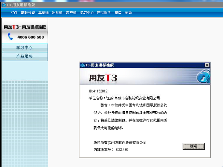Open the 文件 menu
223x167 pixels.
(14, 13)
